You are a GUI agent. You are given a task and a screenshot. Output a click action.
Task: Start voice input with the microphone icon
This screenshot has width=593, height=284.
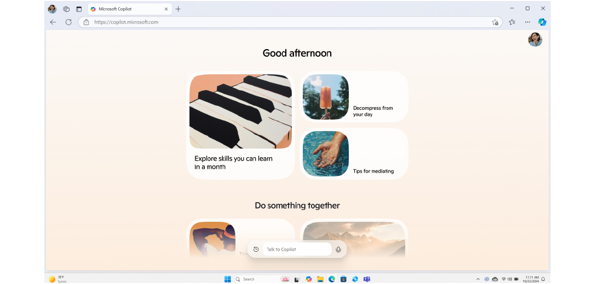(338, 250)
